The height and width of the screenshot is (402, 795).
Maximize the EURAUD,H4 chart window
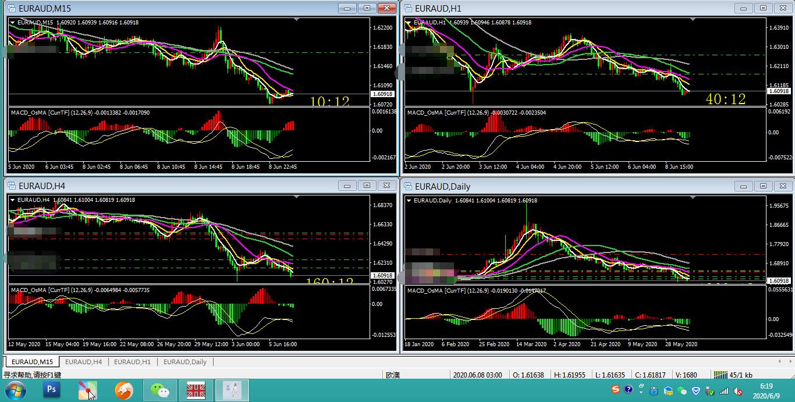[x=367, y=186]
